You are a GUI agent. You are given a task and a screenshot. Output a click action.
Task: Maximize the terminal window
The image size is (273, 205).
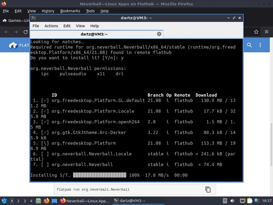click(x=234, y=18)
